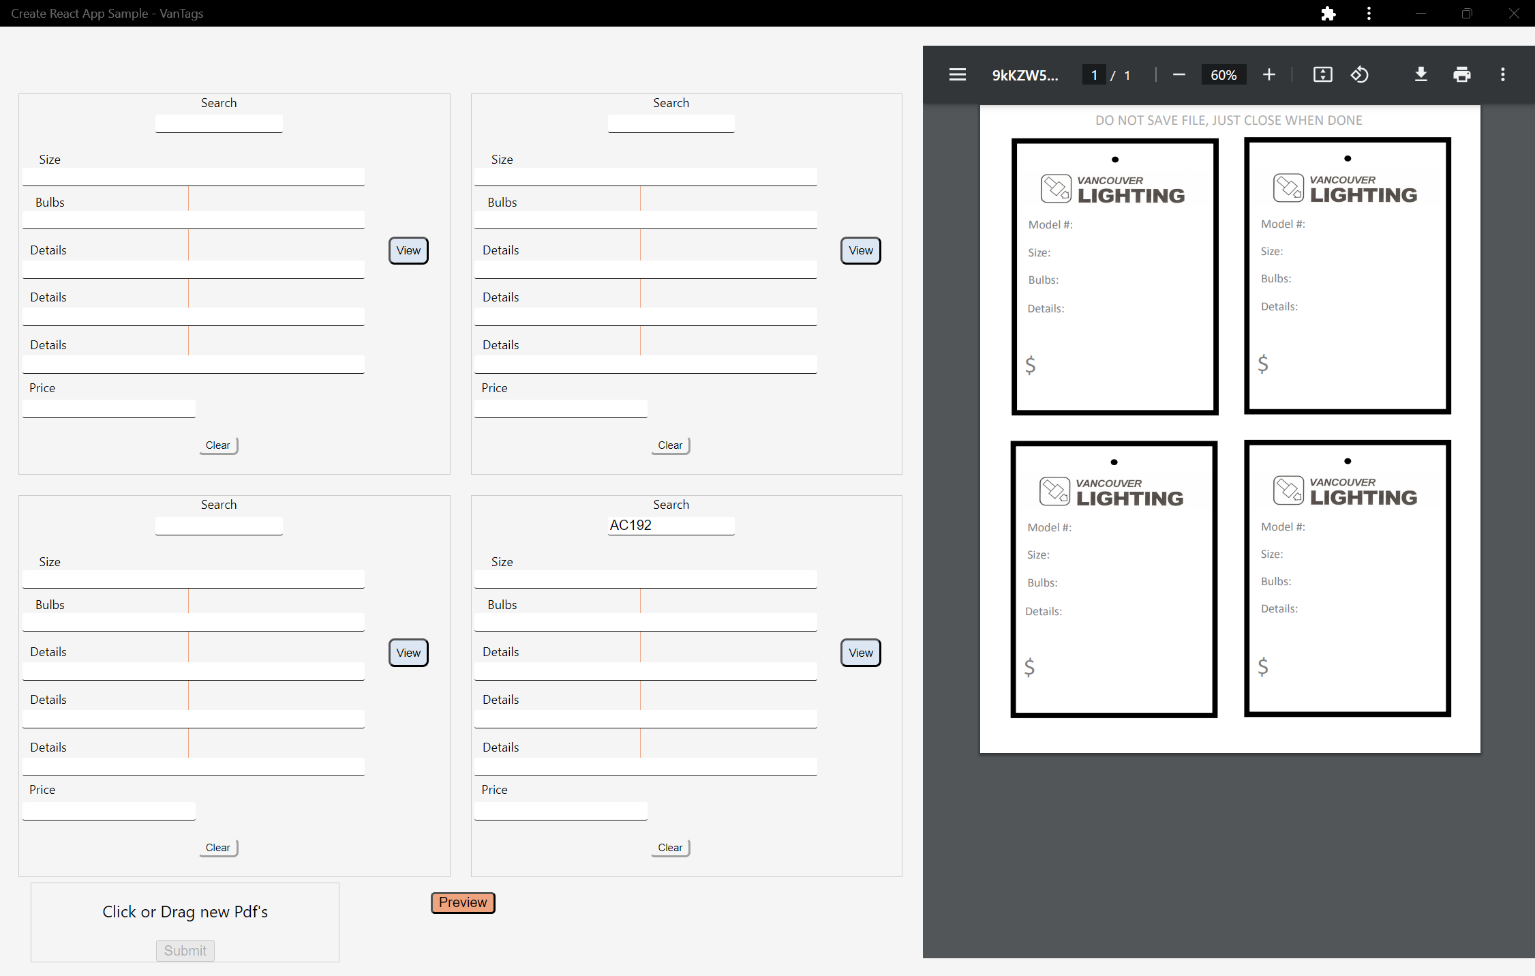1535x976 pixels.
Task: Fit the PDF page to the window
Action: (x=1323, y=74)
